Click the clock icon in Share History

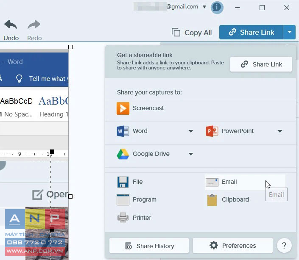pos(129,246)
